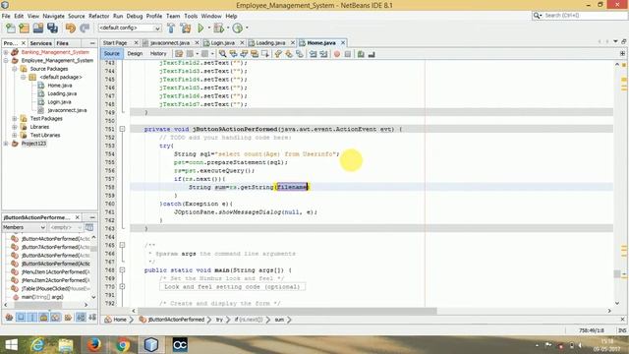This screenshot has height=354, width=629.
Task: Click the Find Selection magnifier icon
Action: tap(223, 54)
